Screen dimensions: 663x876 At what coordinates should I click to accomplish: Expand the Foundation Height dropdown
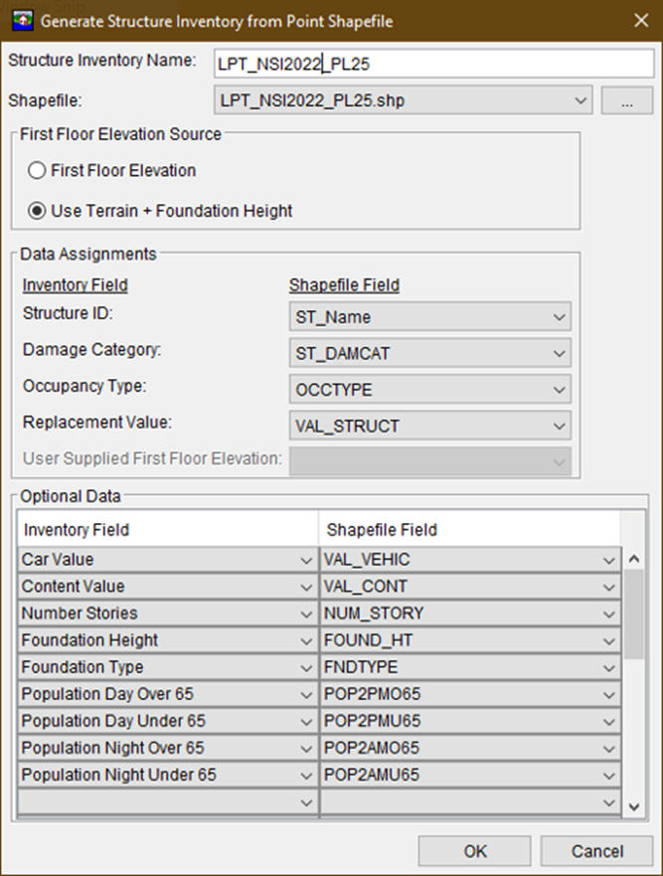tap(608, 640)
